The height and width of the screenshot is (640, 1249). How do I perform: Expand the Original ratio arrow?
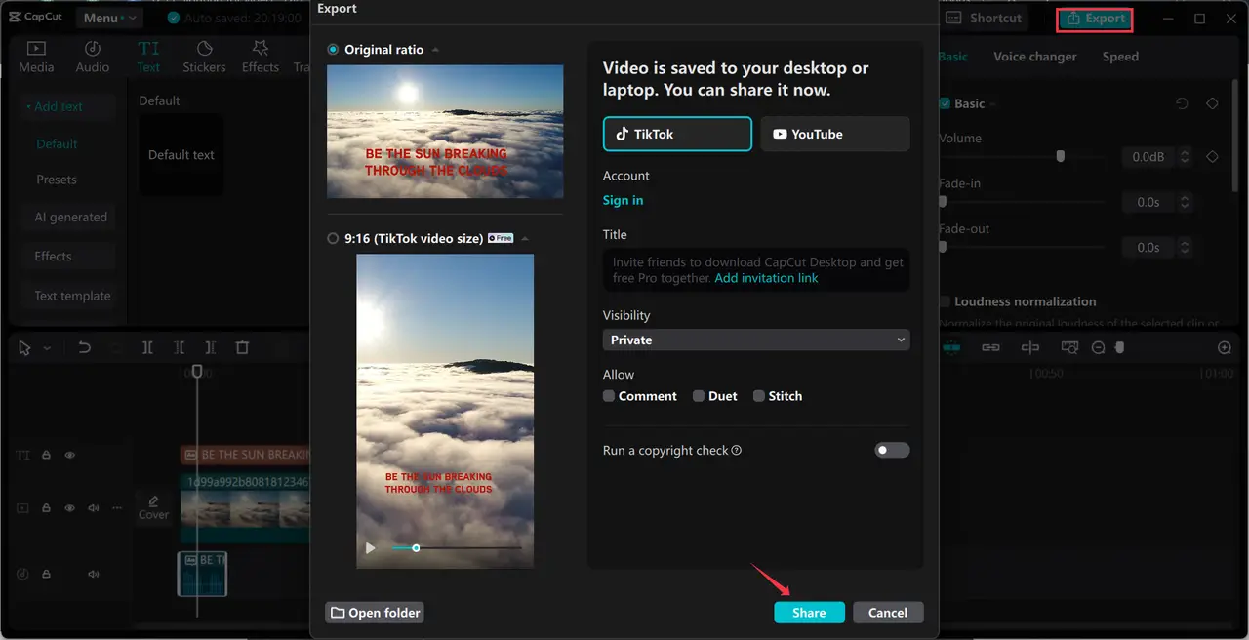[x=435, y=50]
